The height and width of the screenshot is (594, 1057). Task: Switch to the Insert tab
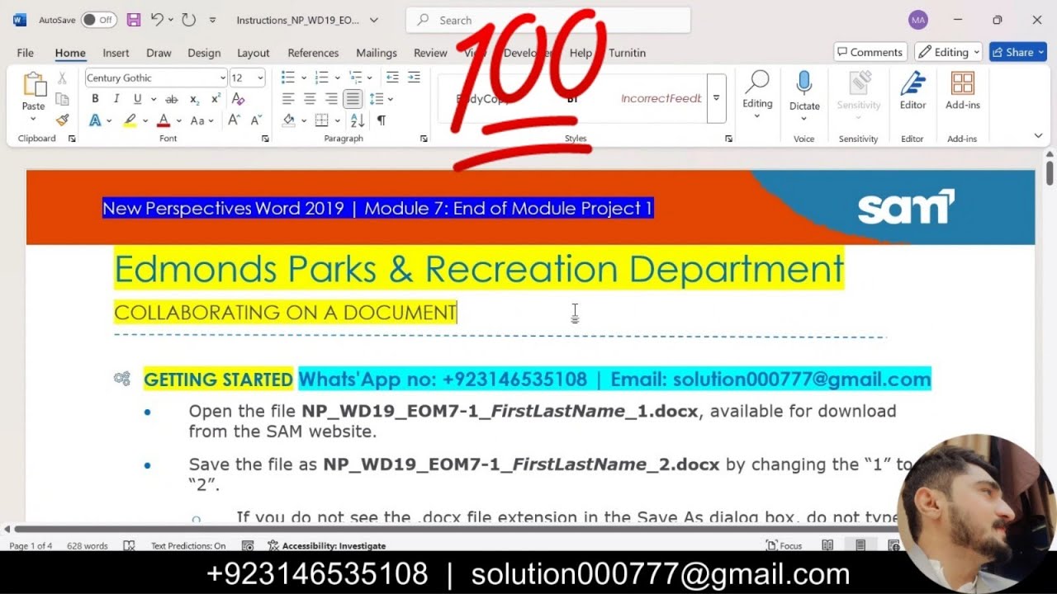(x=116, y=53)
